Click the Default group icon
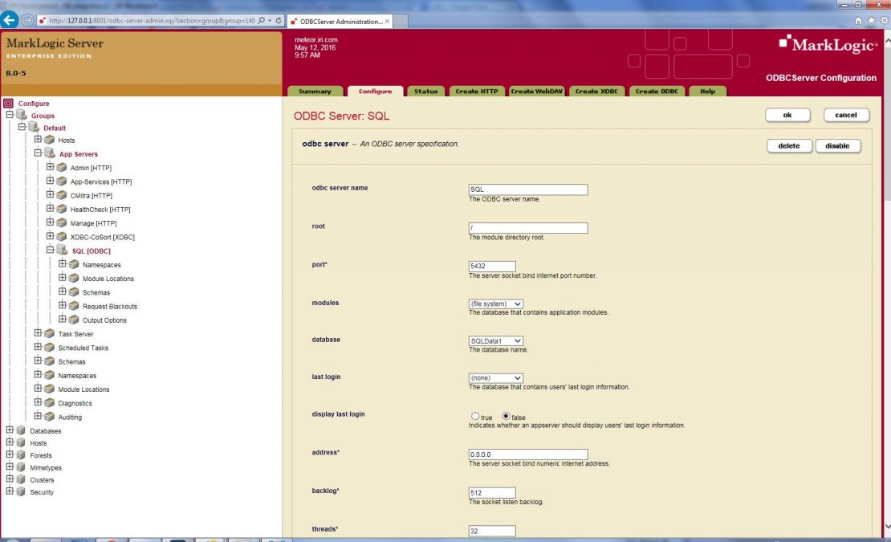 (34, 127)
